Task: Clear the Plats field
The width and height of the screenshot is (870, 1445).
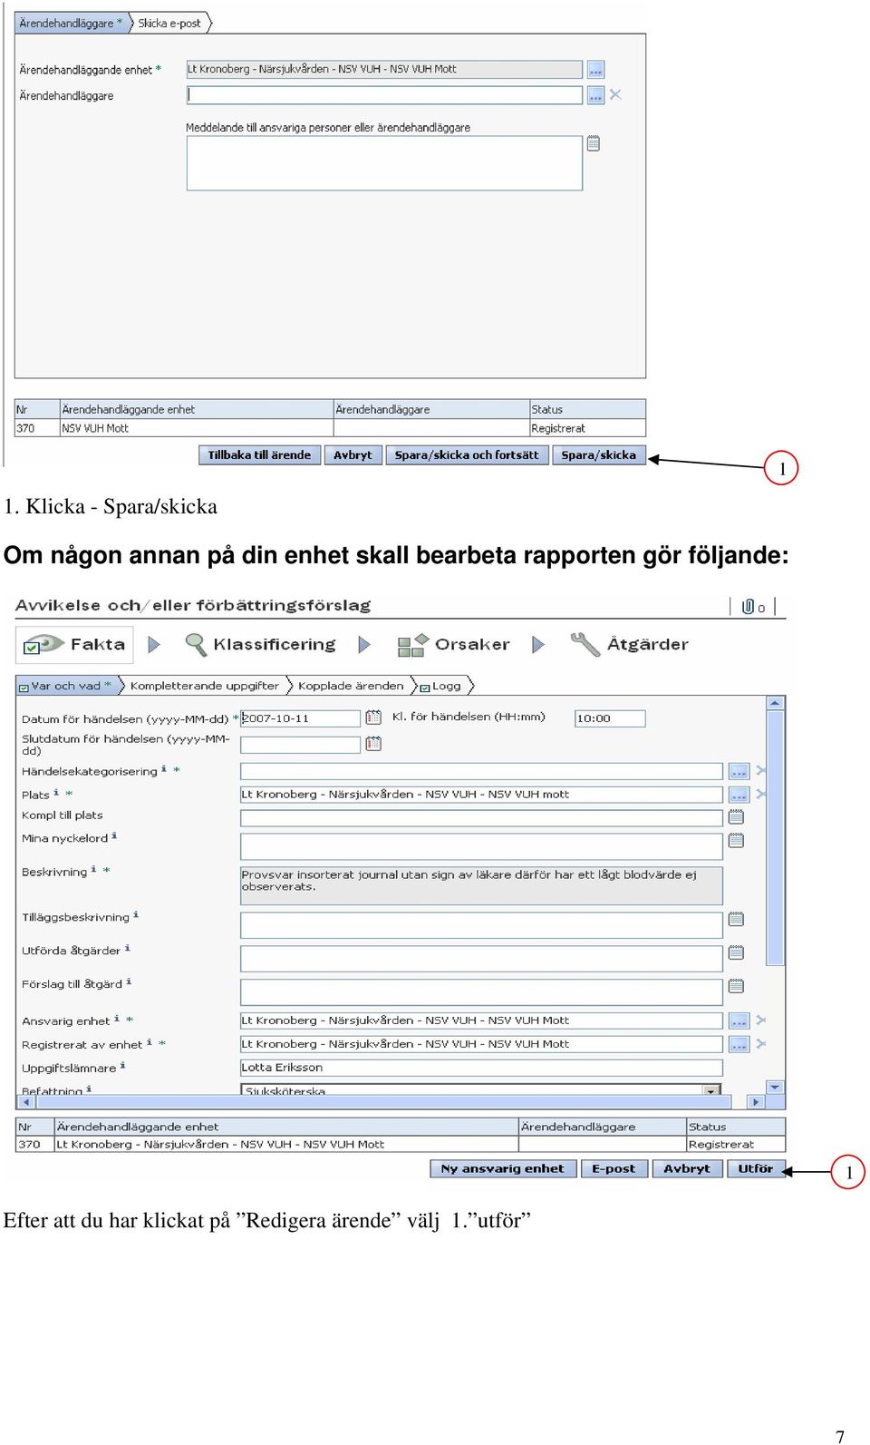Action: pos(761,794)
